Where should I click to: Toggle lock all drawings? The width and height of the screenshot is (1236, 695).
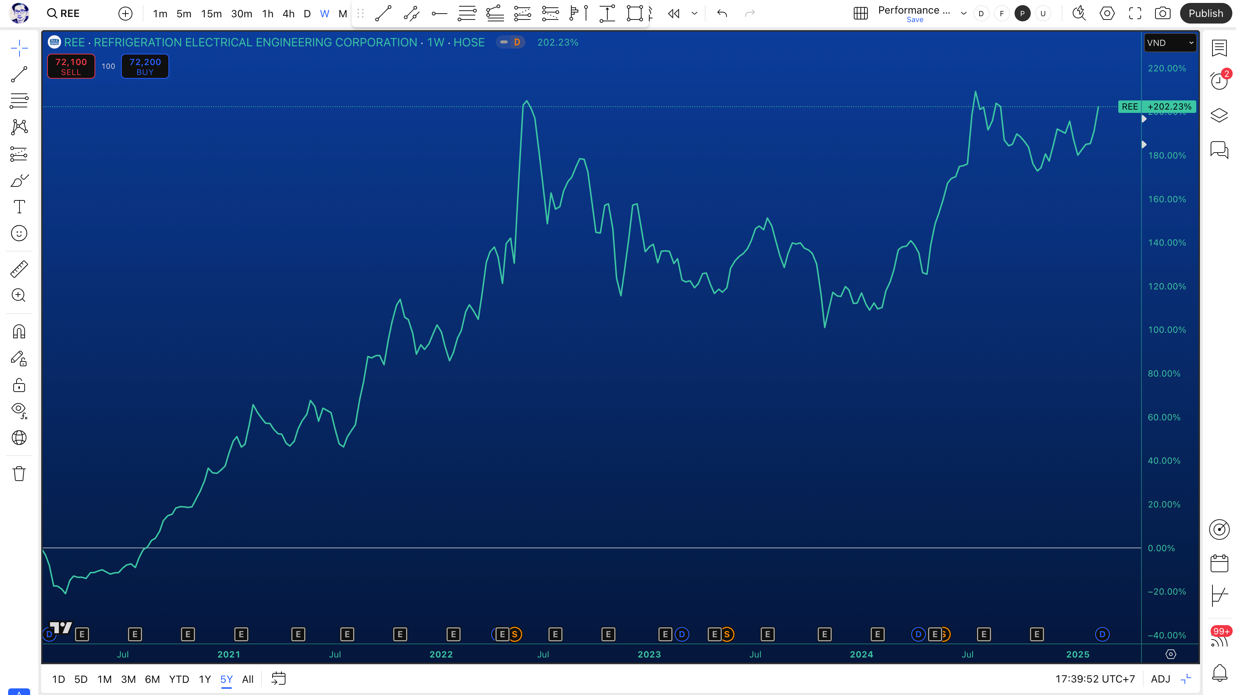19,385
